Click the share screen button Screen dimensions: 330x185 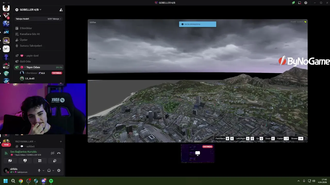pos(25,161)
